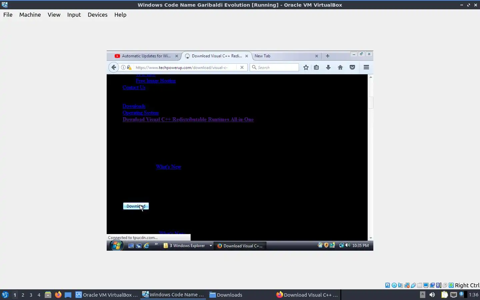Screen dimensions: 480x300
Task: Close the Automatic Updates tab
Action: pos(177,56)
